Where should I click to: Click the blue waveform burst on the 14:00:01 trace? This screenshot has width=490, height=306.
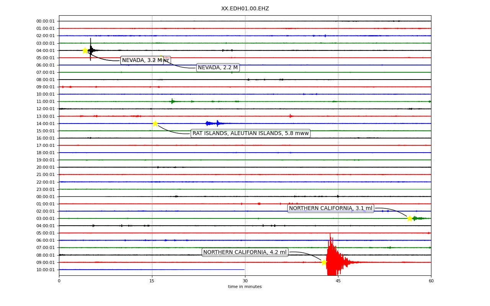[214, 123]
